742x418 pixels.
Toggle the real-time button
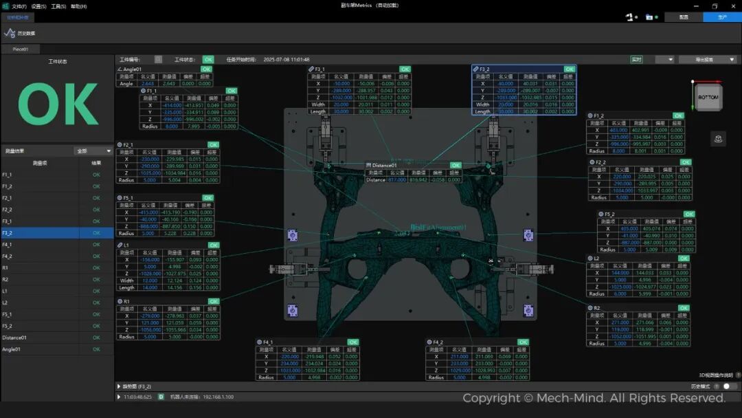tap(636, 60)
